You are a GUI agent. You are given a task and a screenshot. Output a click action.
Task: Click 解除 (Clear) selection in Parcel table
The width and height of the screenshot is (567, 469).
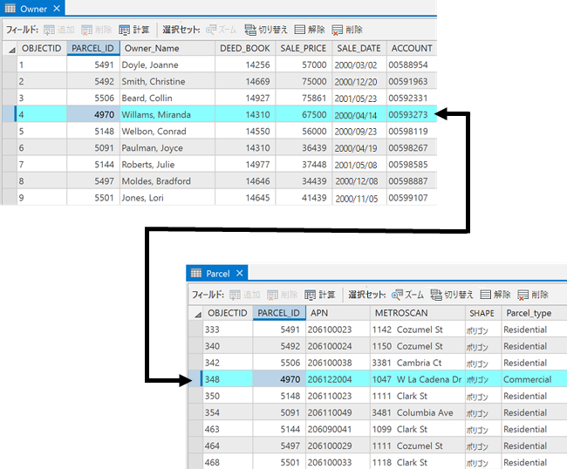[486, 295]
